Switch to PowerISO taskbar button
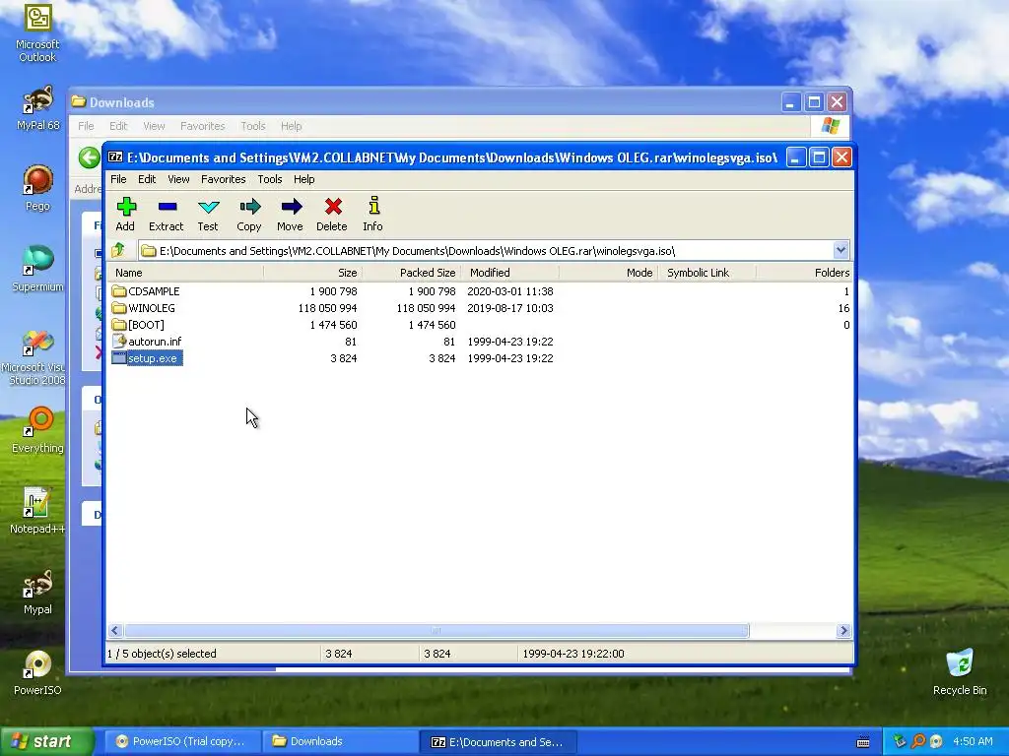 pos(183,741)
